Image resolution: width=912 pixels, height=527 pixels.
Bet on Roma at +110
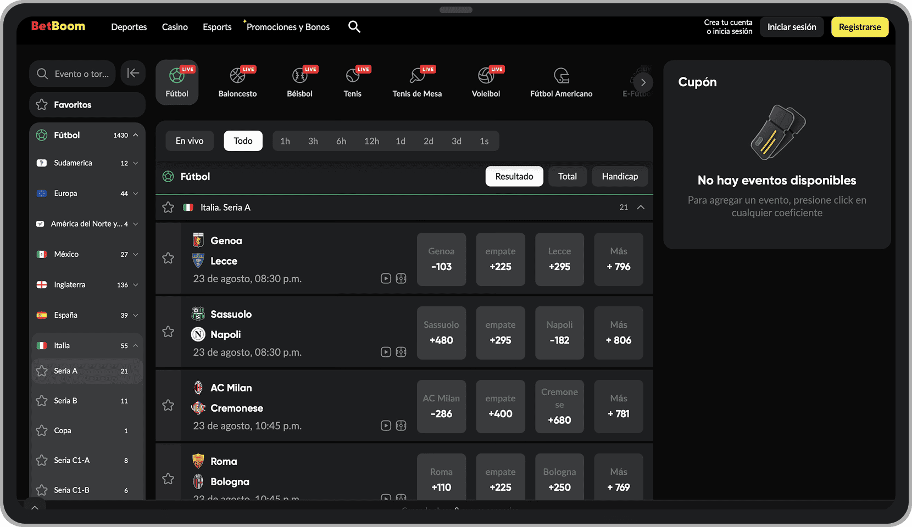[x=441, y=476]
